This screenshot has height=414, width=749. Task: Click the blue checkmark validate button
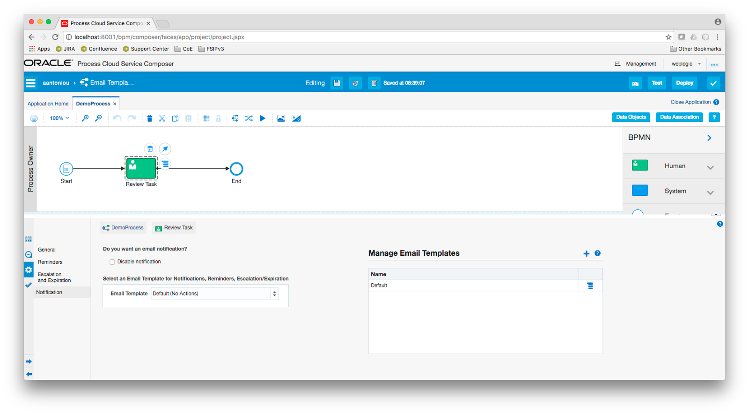pos(713,83)
